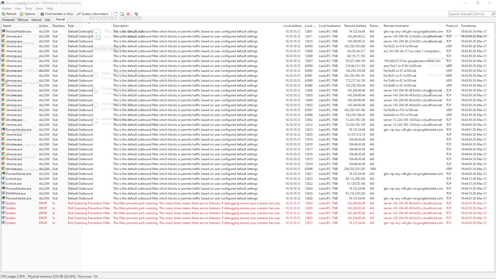
Task: Click the find window and thread icon
Action: (122, 14)
